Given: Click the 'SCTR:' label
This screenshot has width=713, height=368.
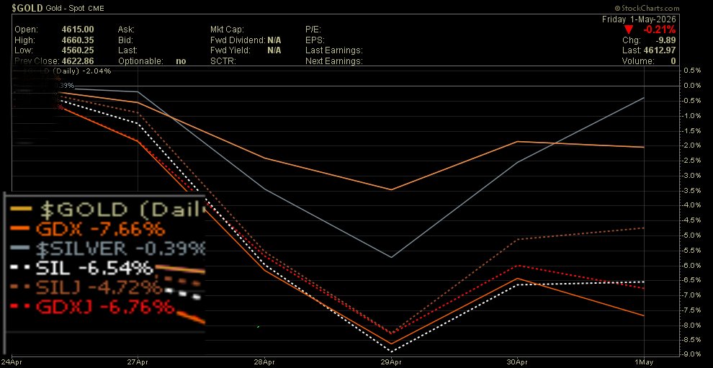Looking at the screenshot, I should tap(223, 61).
